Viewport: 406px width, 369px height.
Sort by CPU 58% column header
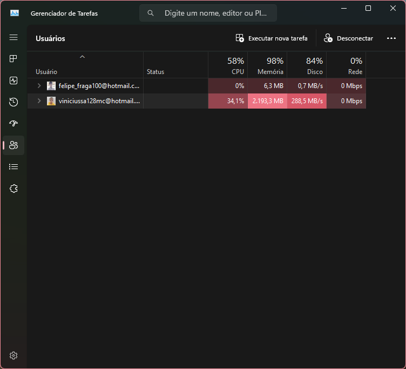tap(228, 65)
